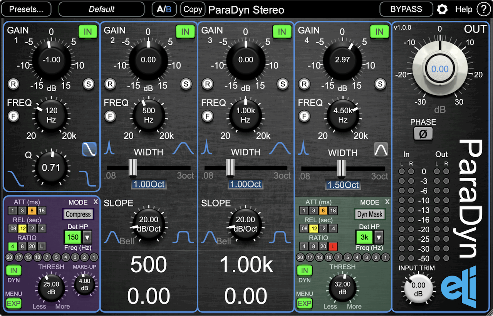
Task: Select ratio 20 in band 1 dynamics
Action: point(32,247)
